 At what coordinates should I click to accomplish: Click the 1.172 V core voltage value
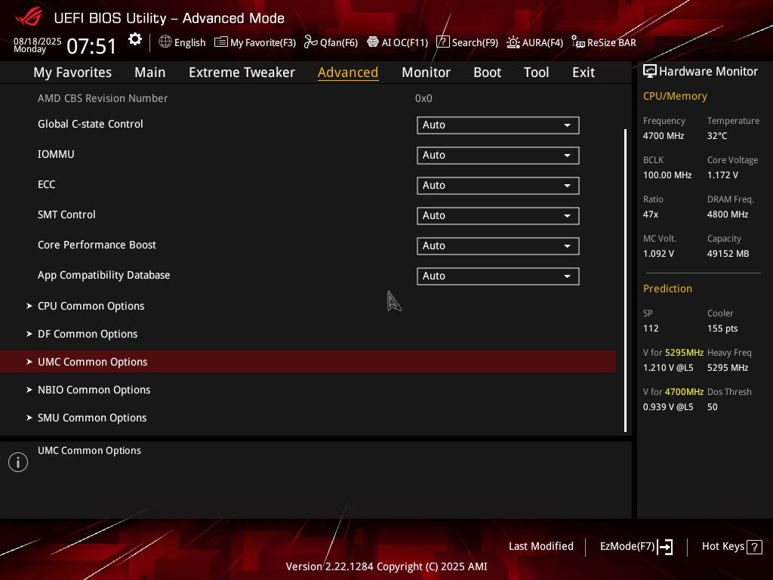(x=722, y=175)
